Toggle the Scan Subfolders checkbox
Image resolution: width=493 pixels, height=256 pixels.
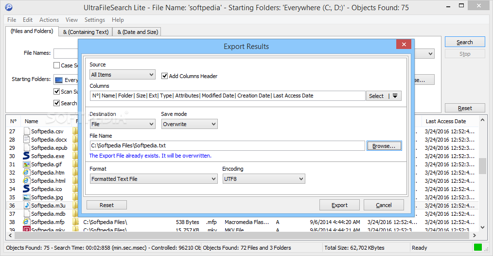(x=56, y=91)
